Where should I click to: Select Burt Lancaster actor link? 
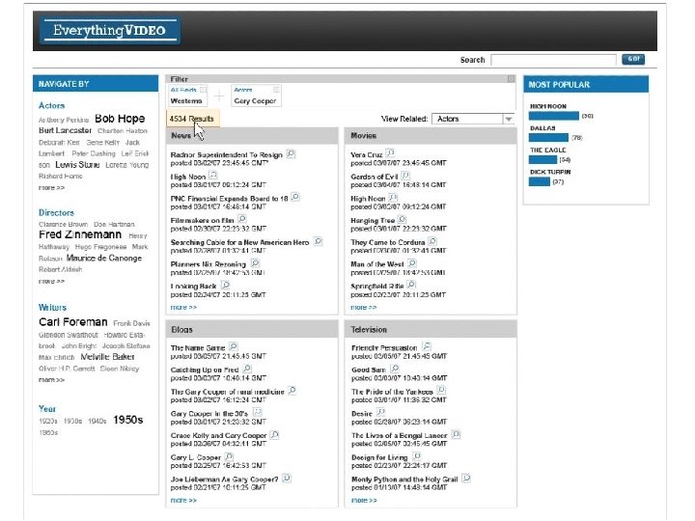coord(66,130)
